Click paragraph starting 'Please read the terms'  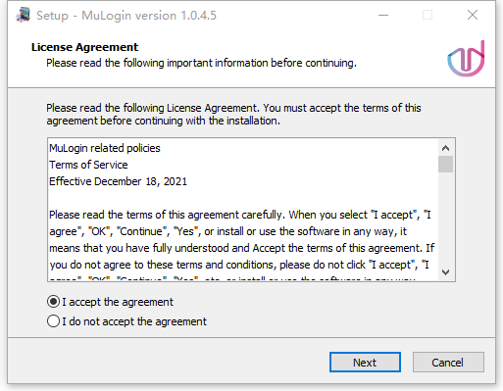[x=242, y=239]
